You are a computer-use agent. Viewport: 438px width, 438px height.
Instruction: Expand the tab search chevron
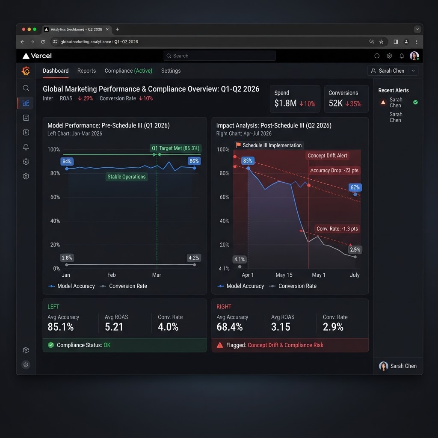tap(417, 29)
